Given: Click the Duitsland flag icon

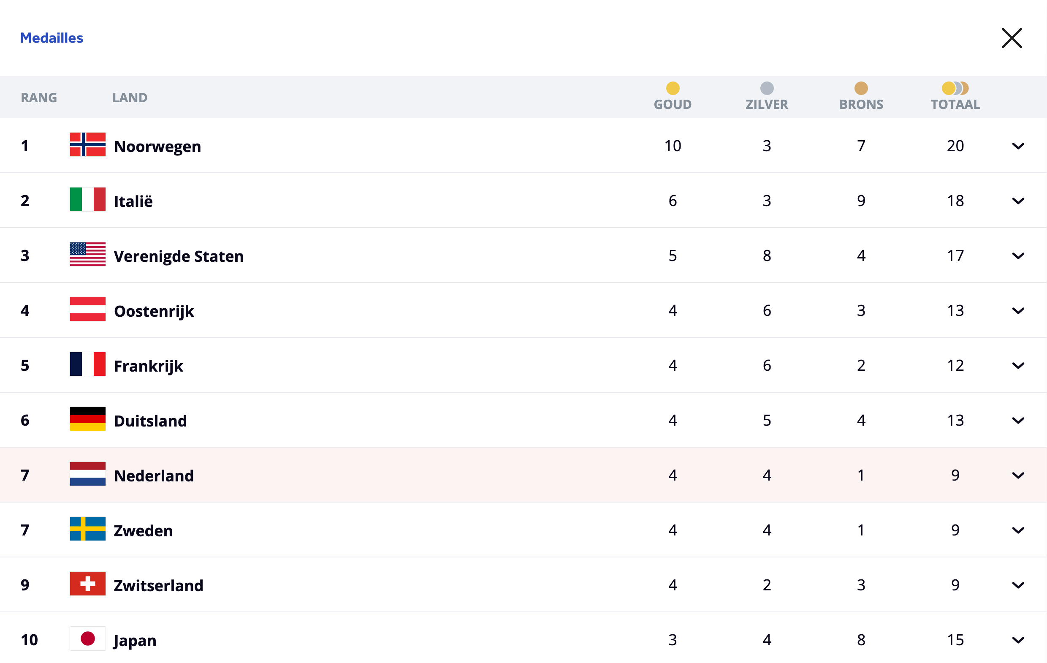Looking at the screenshot, I should click(87, 419).
